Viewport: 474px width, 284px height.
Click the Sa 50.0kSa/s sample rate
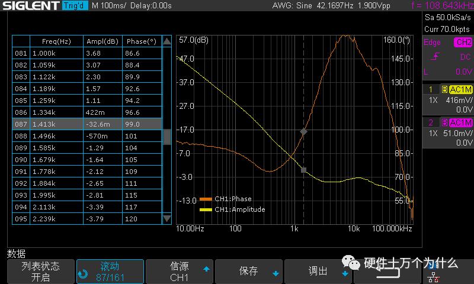(448, 18)
